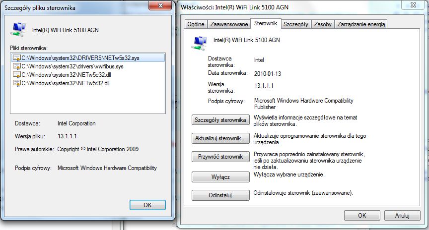
Task: Click the certificate icon beside vwifibus.sys
Action: pyautogui.click(x=17, y=66)
